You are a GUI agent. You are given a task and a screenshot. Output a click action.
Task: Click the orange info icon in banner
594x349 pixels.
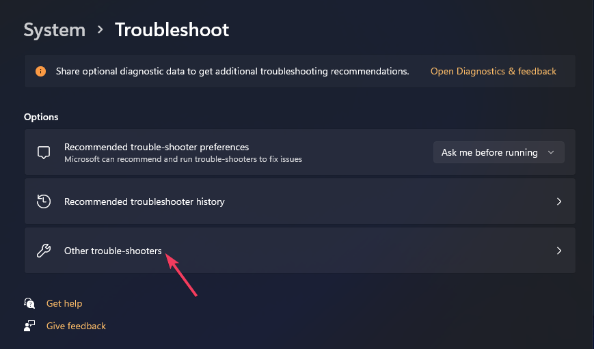pyautogui.click(x=40, y=71)
